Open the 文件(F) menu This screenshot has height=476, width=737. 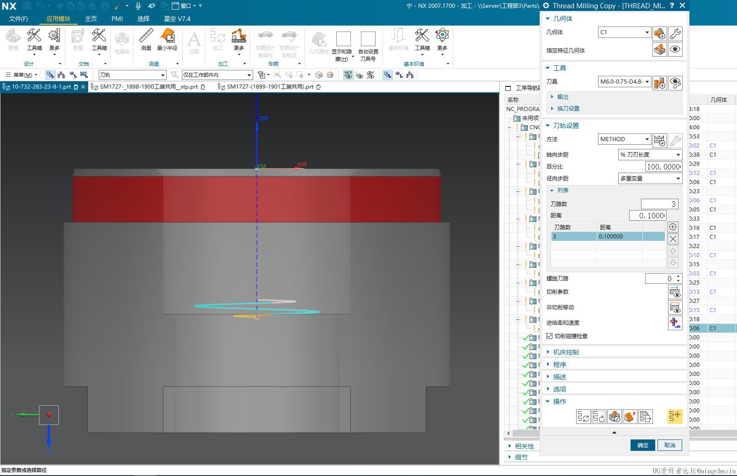point(19,19)
